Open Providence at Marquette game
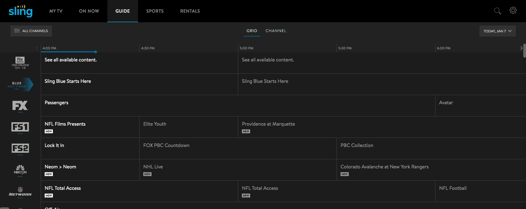This screenshot has height=209, width=526. [x=382, y=127]
